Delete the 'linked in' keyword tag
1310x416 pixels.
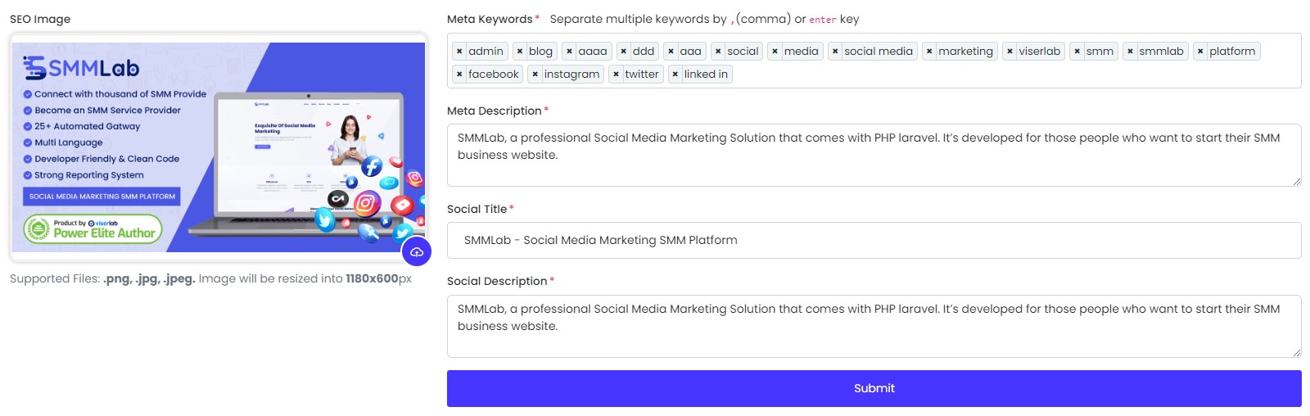[x=675, y=75]
